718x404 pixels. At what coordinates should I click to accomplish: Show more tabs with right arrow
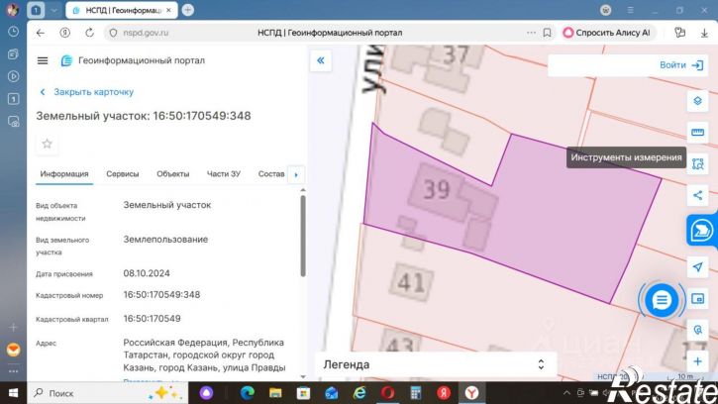pos(296,174)
